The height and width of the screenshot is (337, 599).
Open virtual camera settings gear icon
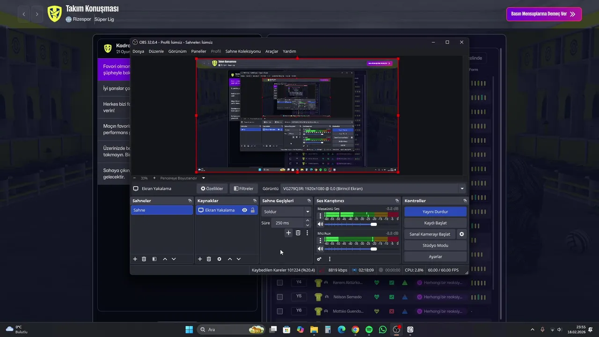click(461, 234)
